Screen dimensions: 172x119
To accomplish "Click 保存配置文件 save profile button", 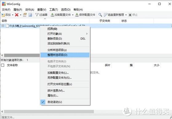I will (x=85, y=15).
